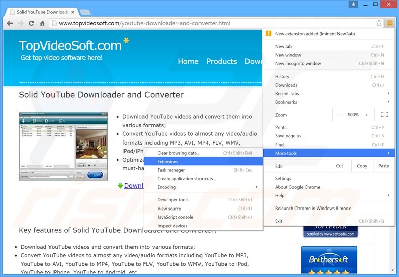Open History from the Chrome menu

tap(329, 77)
